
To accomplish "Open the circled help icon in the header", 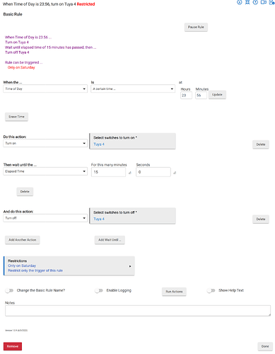I will tap(255, 2).
